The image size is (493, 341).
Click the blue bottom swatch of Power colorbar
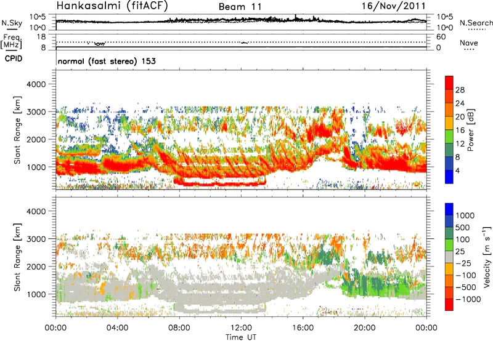point(449,177)
